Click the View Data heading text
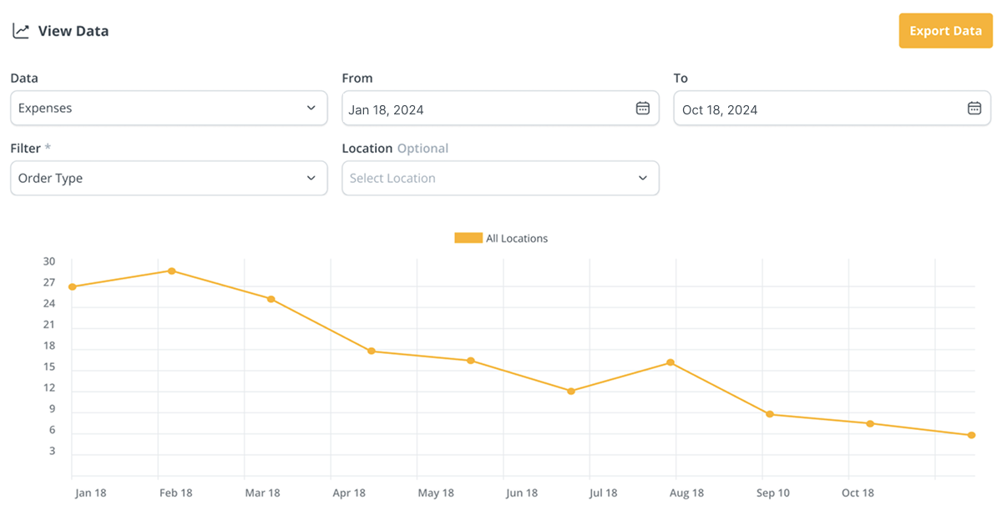 pyautogui.click(x=73, y=31)
